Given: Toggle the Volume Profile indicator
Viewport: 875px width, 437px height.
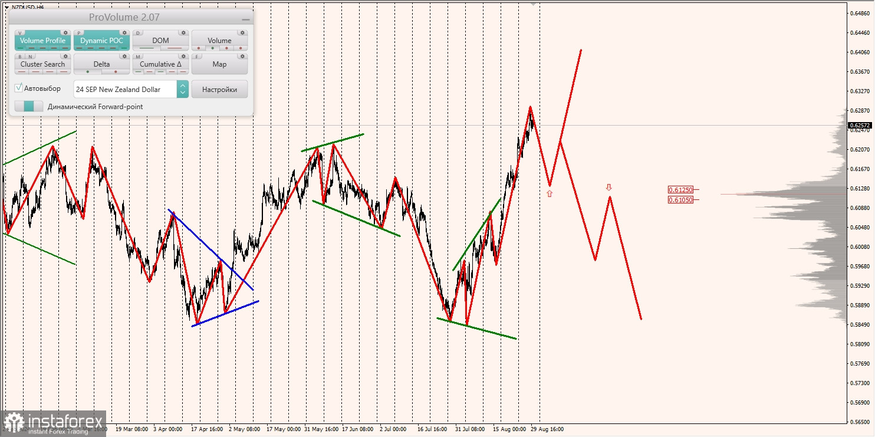Looking at the screenshot, I should pyautogui.click(x=42, y=41).
